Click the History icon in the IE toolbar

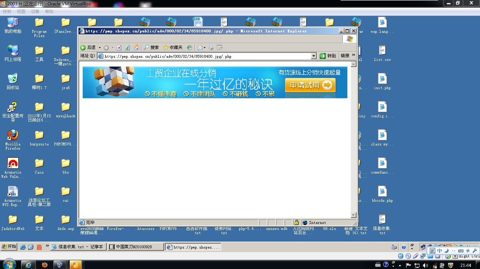coord(189,48)
